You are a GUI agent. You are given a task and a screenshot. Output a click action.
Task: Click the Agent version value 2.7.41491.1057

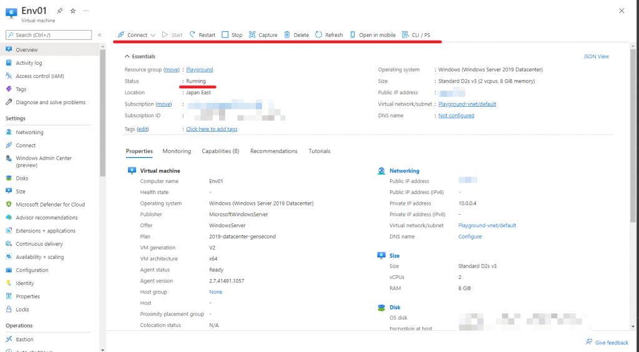pyautogui.click(x=227, y=281)
